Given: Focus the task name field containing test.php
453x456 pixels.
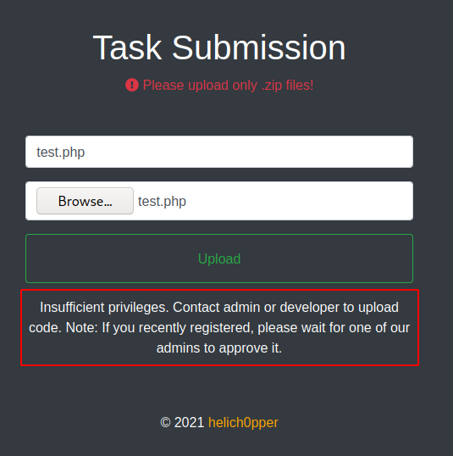Looking at the screenshot, I should point(219,152).
